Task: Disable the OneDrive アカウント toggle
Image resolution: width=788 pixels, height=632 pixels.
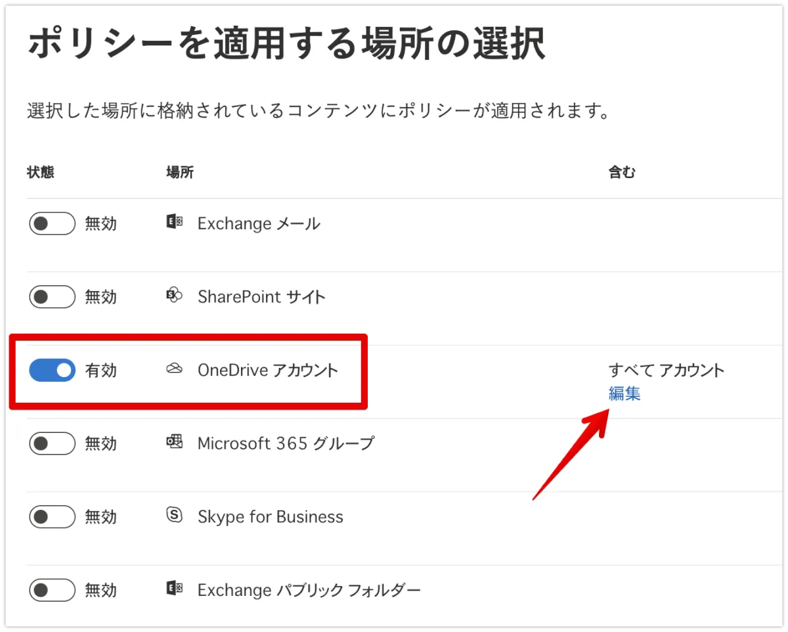Action: tap(53, 371)
